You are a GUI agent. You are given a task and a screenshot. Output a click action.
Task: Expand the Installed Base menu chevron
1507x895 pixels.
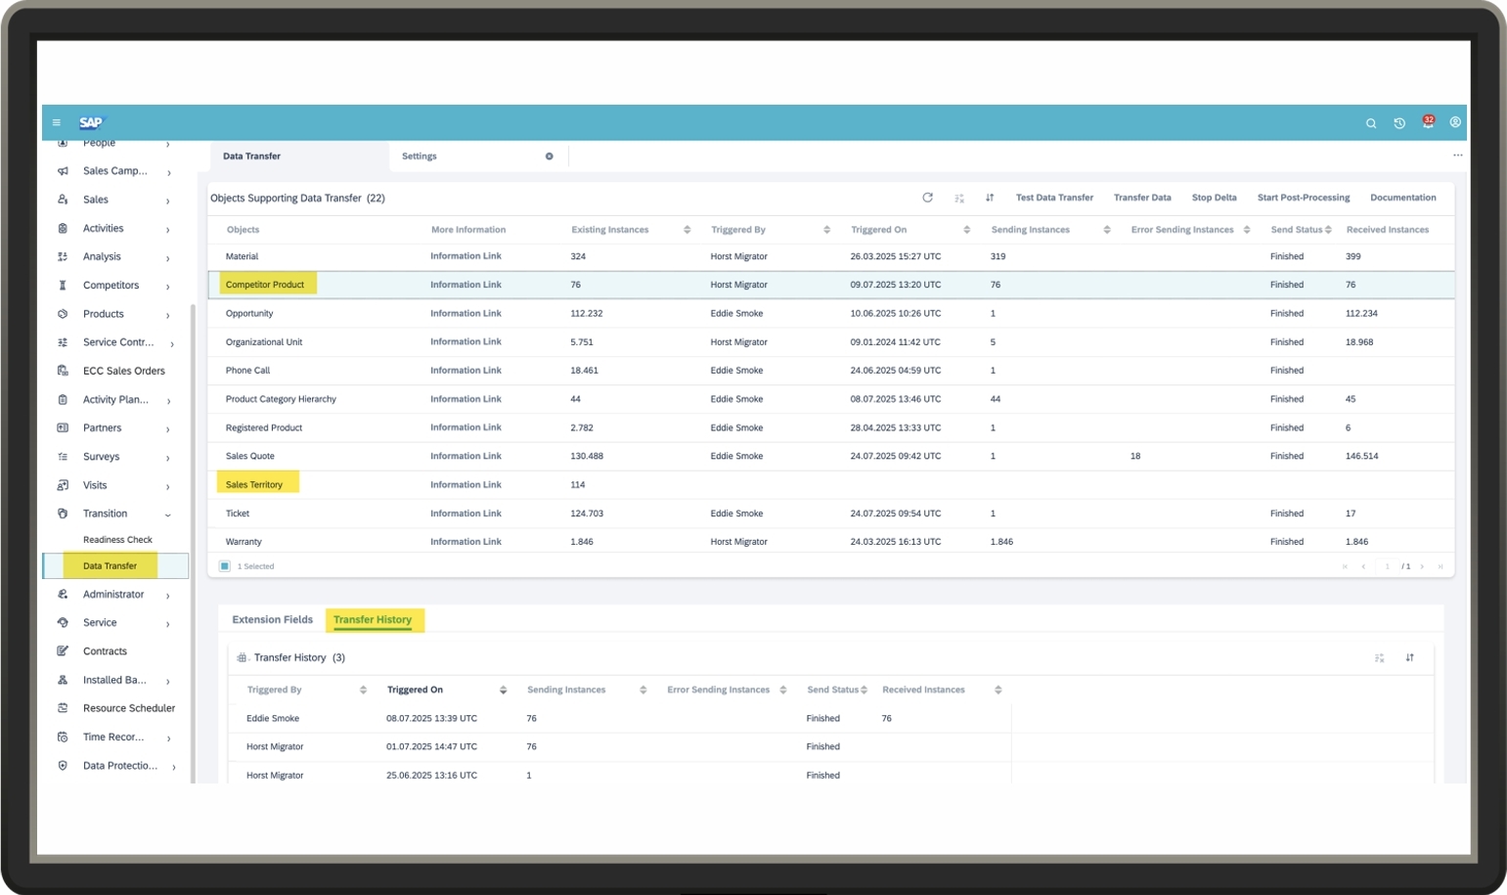[168, 681]
